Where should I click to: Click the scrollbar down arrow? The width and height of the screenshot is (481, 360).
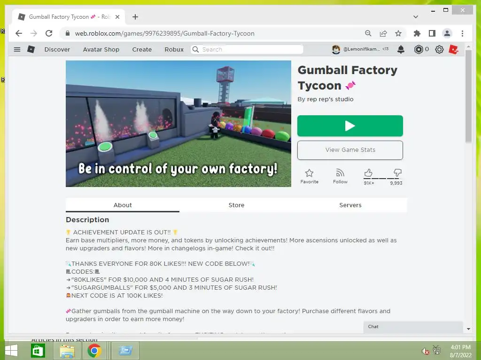468,329
